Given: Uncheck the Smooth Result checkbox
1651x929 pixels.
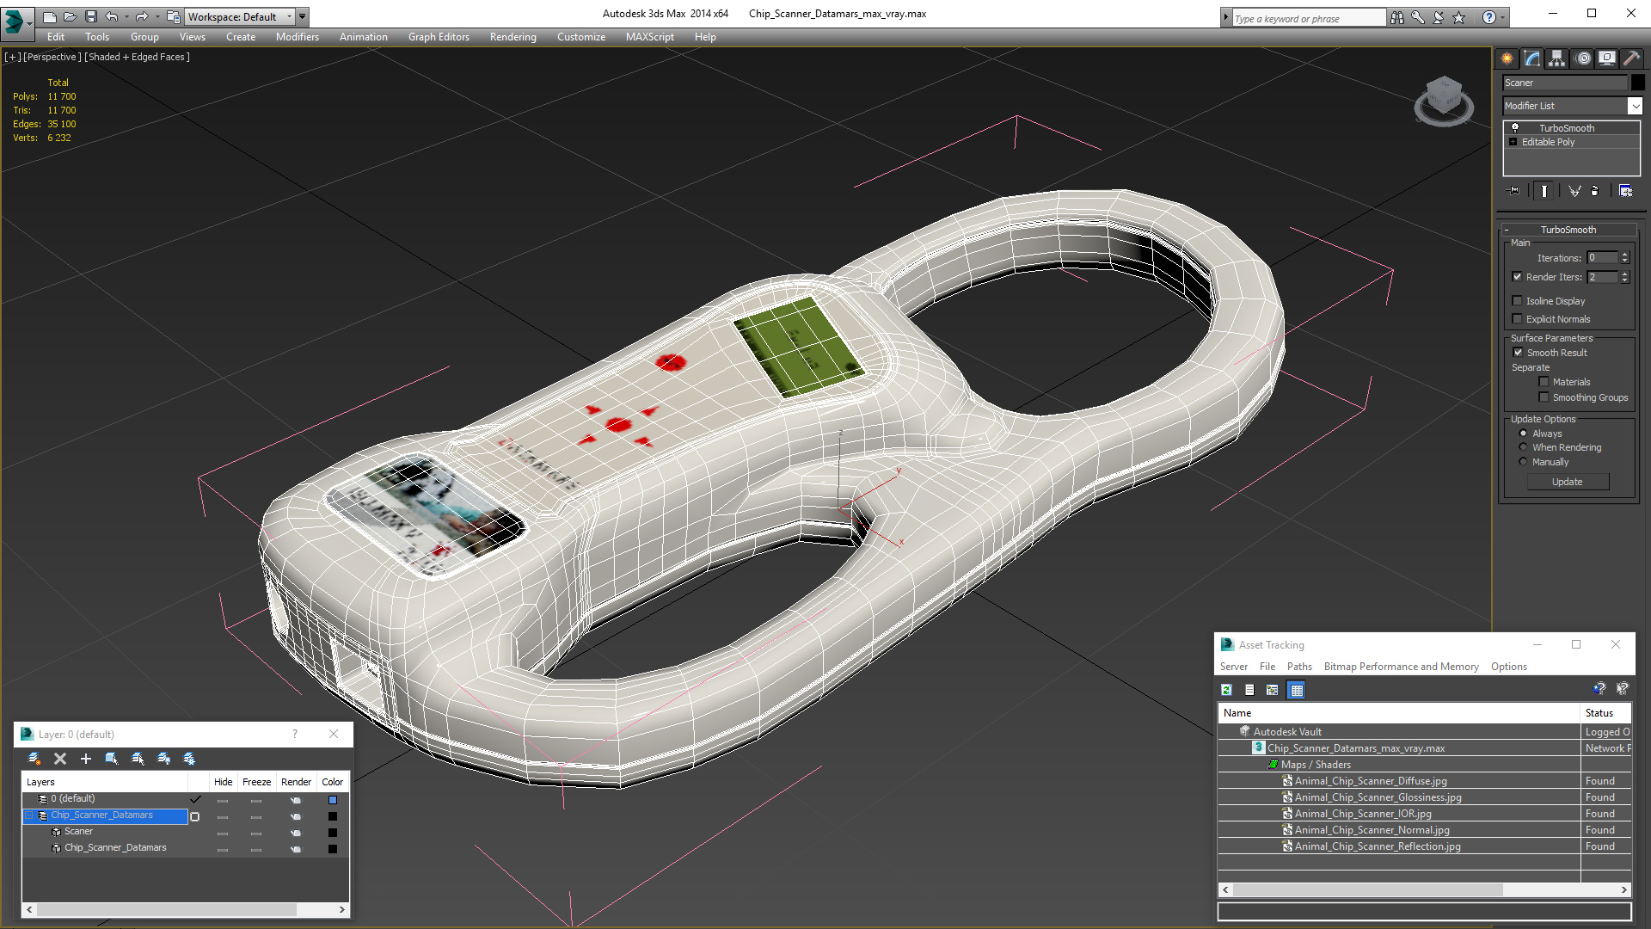Looking at the screenshot, I should click(x=1518, y=353).
